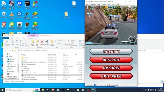Click the EXIT RACE button

click(x=111, y=76)
